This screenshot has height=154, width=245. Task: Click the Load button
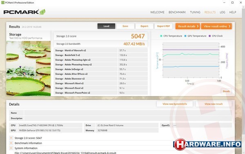(x=106, y=26)
